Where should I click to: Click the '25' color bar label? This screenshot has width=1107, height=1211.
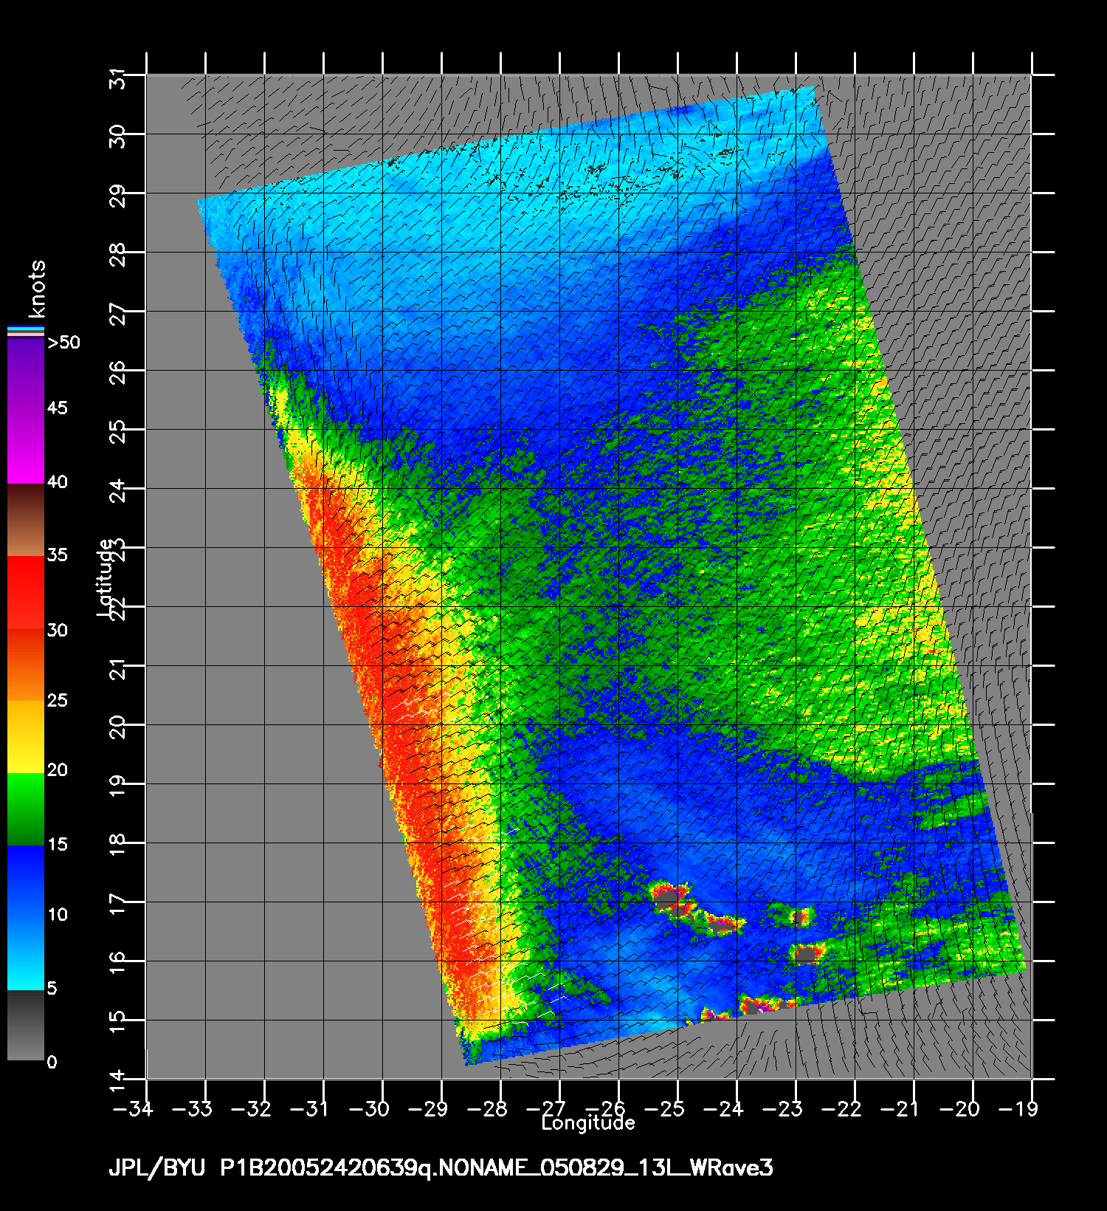(58, 700)
